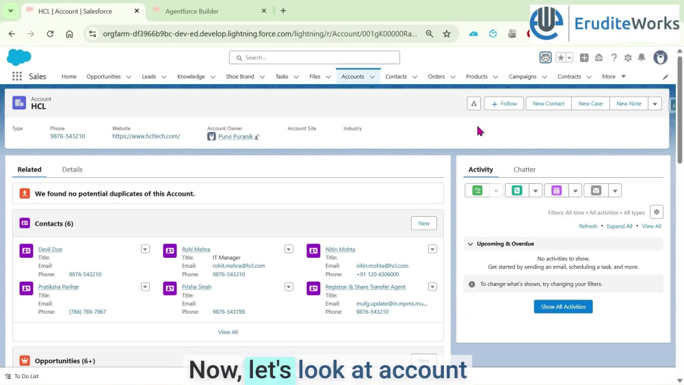Image resolution: width=684 pixels, height=385 pixels.
Task: Expand the More navigation menu
Action: (x=614, y=77)
